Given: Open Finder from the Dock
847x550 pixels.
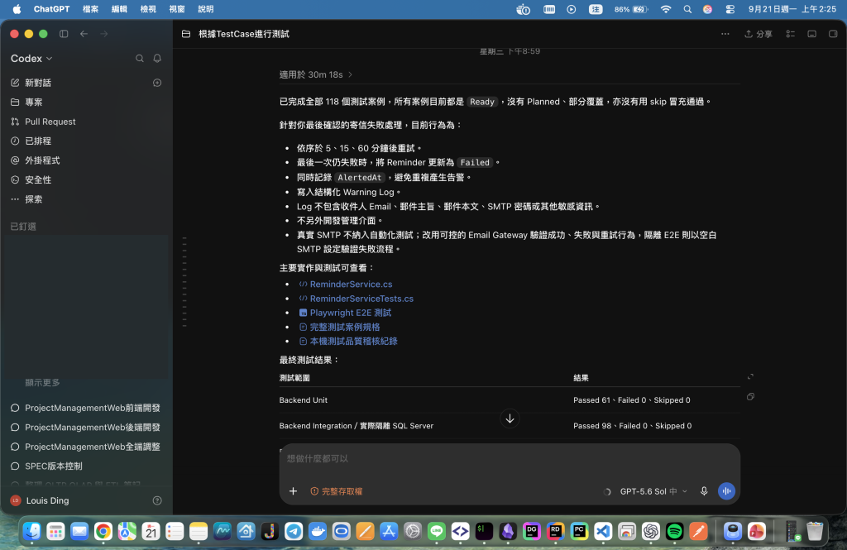Looking at the screenshot, I should click(32, 532).
